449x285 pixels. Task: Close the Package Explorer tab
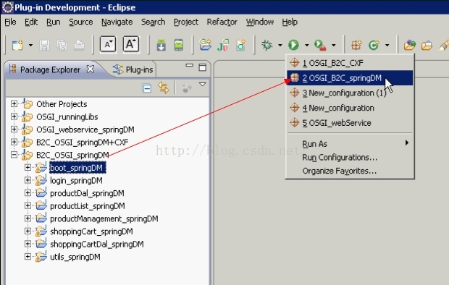91,69
